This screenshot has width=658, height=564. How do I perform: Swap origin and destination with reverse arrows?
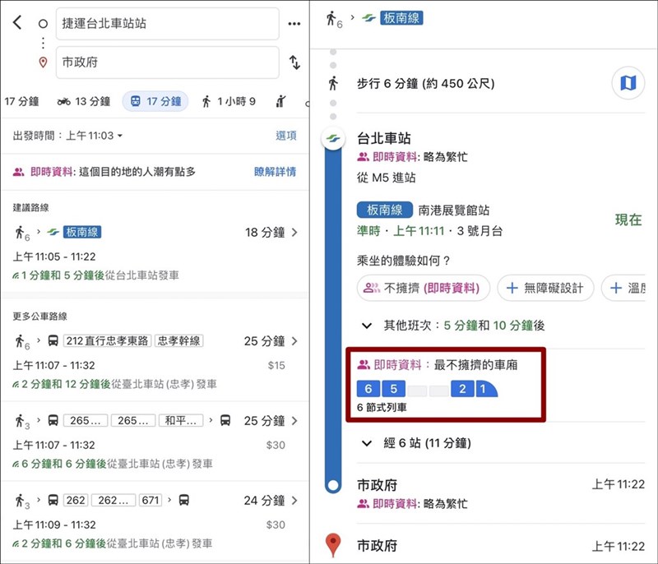(294, 62)
